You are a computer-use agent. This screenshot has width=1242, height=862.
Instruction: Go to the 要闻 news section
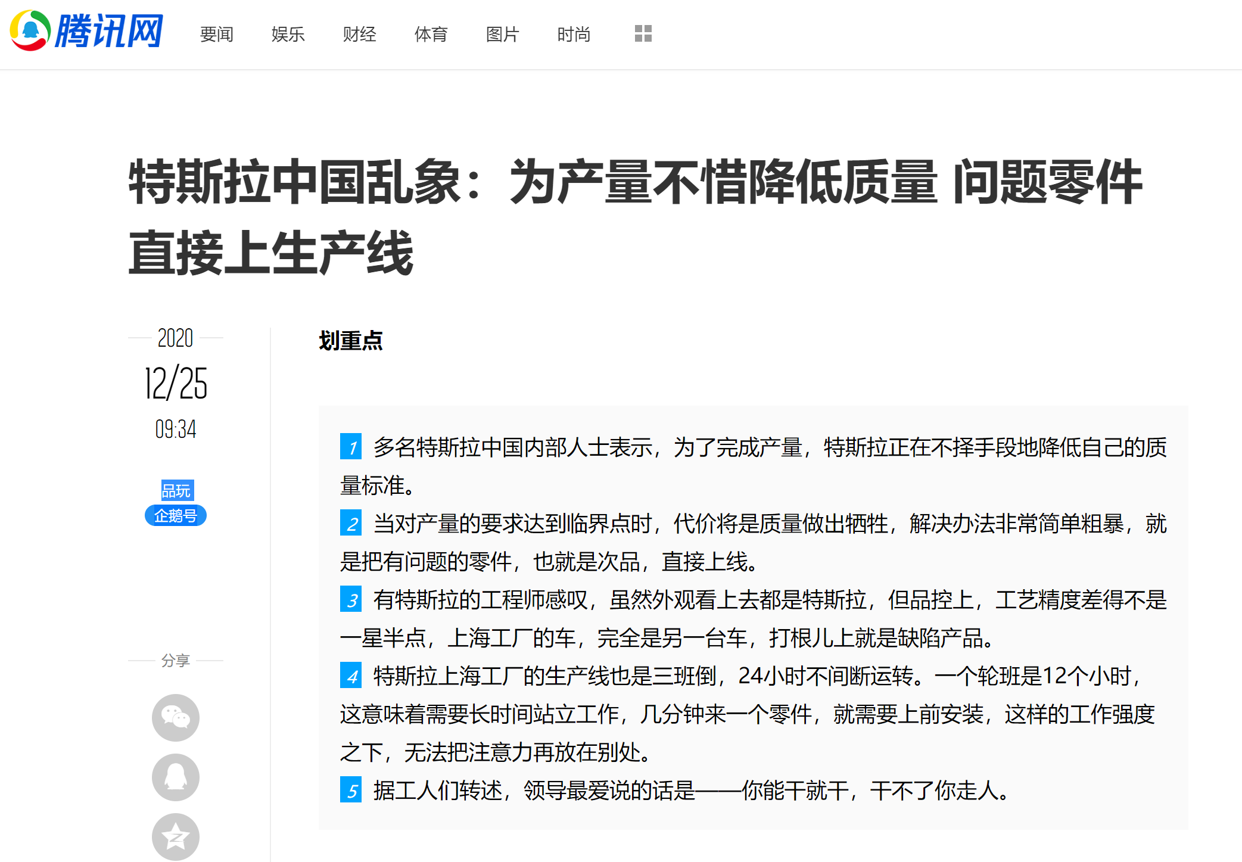(216, 35)
